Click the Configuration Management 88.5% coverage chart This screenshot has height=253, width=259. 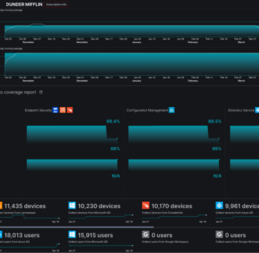[x=174, y=134]
